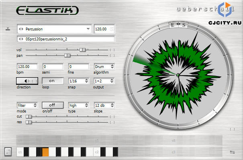Change the 1/16 snap selector
The height and width of the screenshot is (160, 243).
79,81
